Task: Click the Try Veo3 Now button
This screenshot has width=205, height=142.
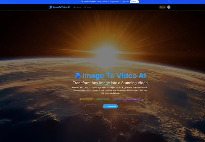Action: 110,106
